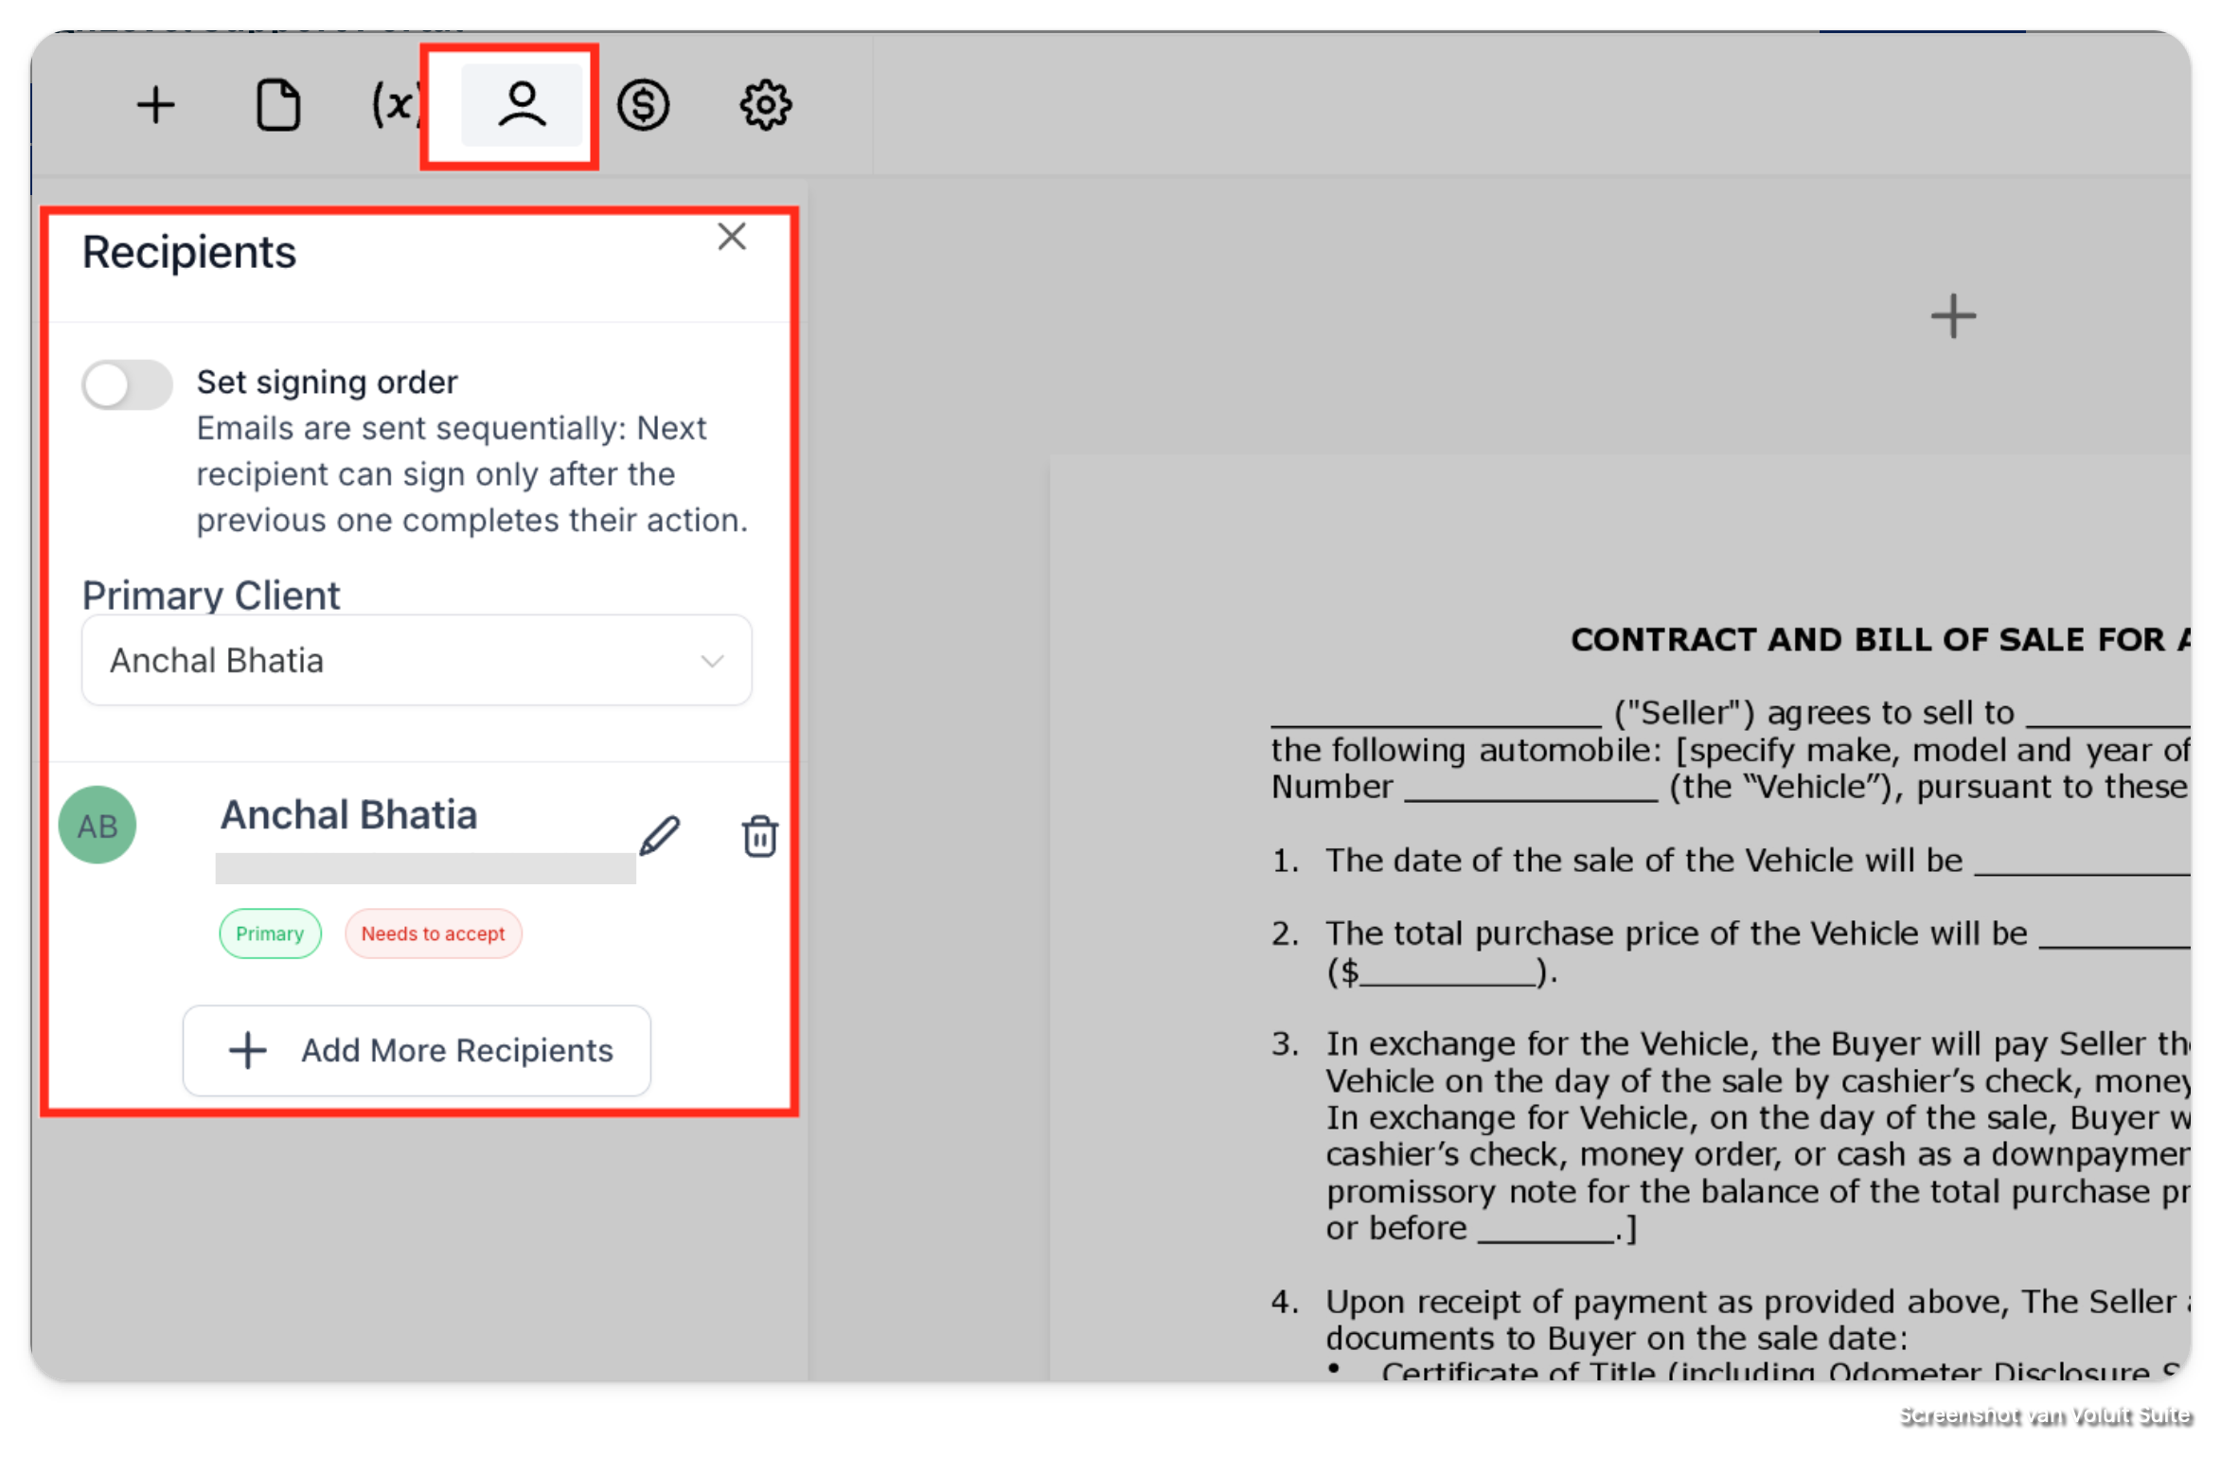
Task: Click the plus icon above the document page
Action: pos(1953,316)
